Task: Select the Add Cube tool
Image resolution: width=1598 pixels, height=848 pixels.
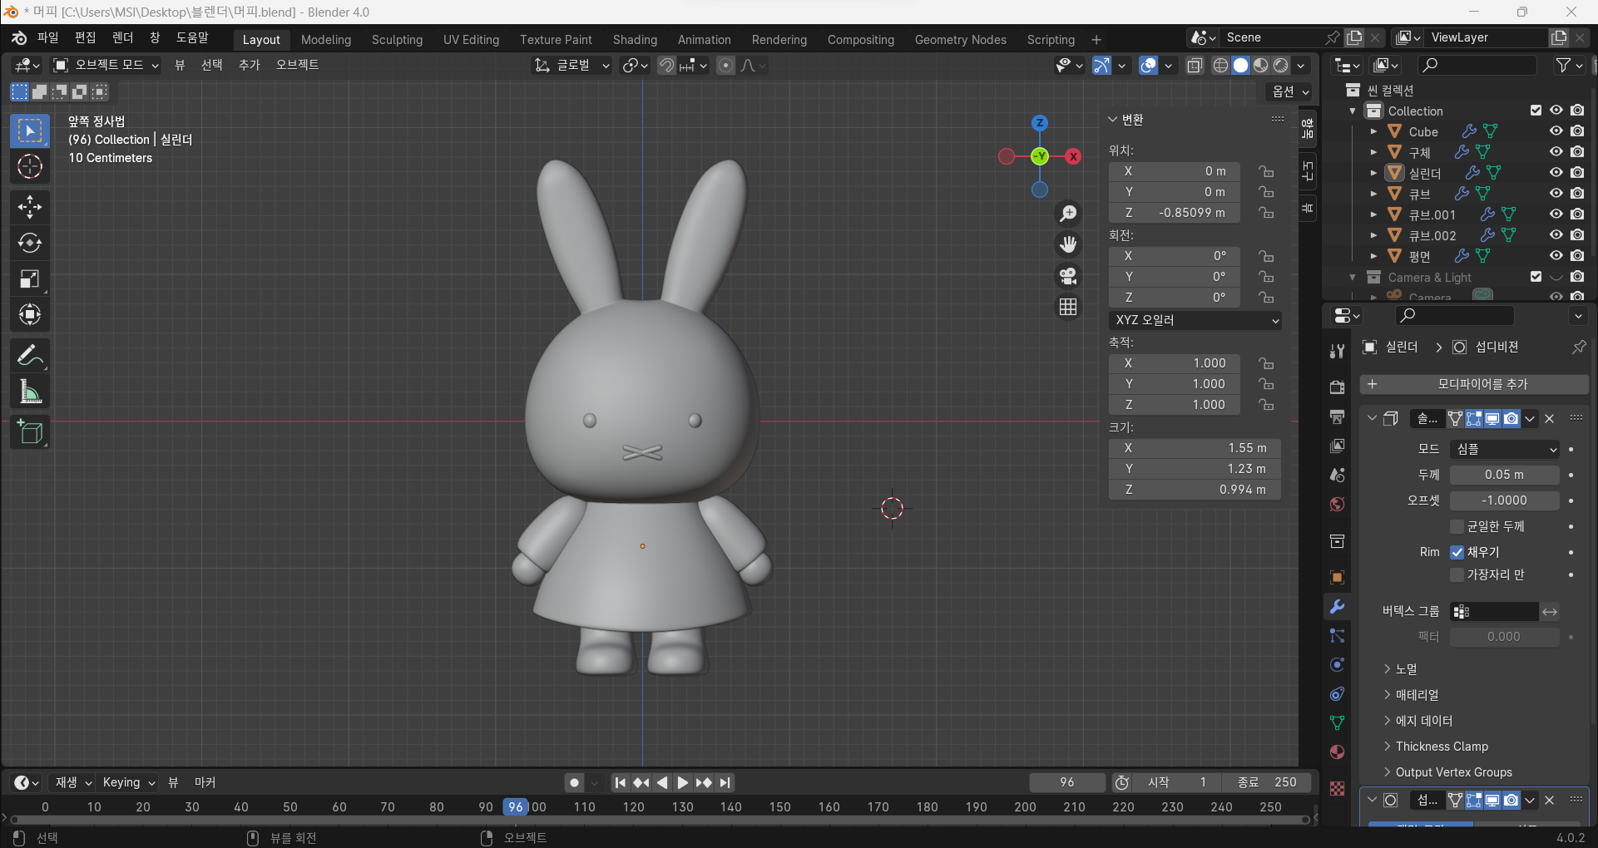Action: coord(30,432)
